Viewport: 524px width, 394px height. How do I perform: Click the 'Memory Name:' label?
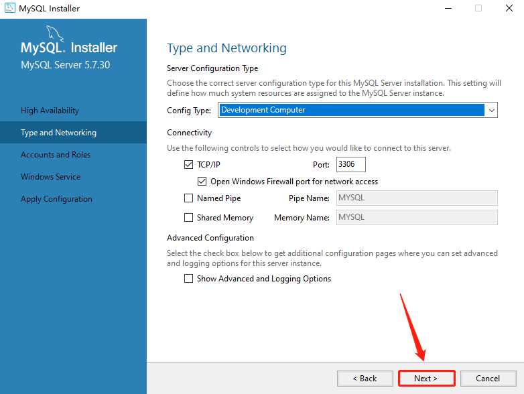coord(302,218)
